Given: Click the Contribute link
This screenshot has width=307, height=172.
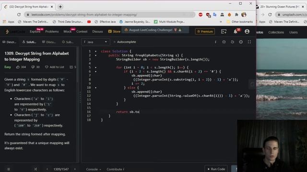Looking at the screenshot, I should tap(115, 169).
